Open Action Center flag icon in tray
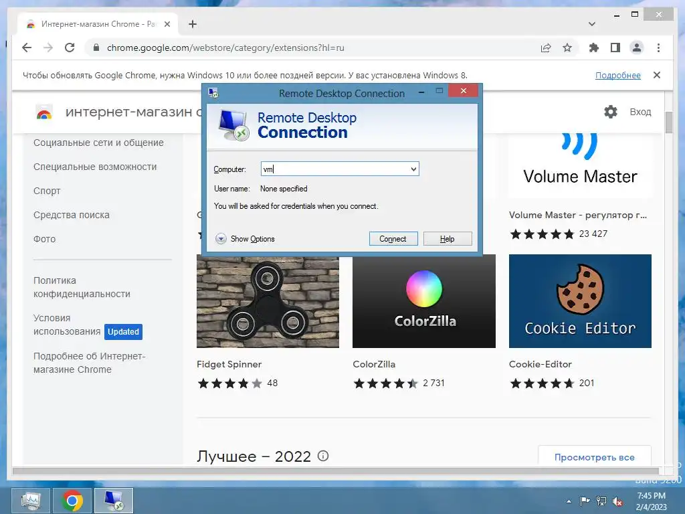Viewport: 685px width, 514px height. (x=585, y=501)
